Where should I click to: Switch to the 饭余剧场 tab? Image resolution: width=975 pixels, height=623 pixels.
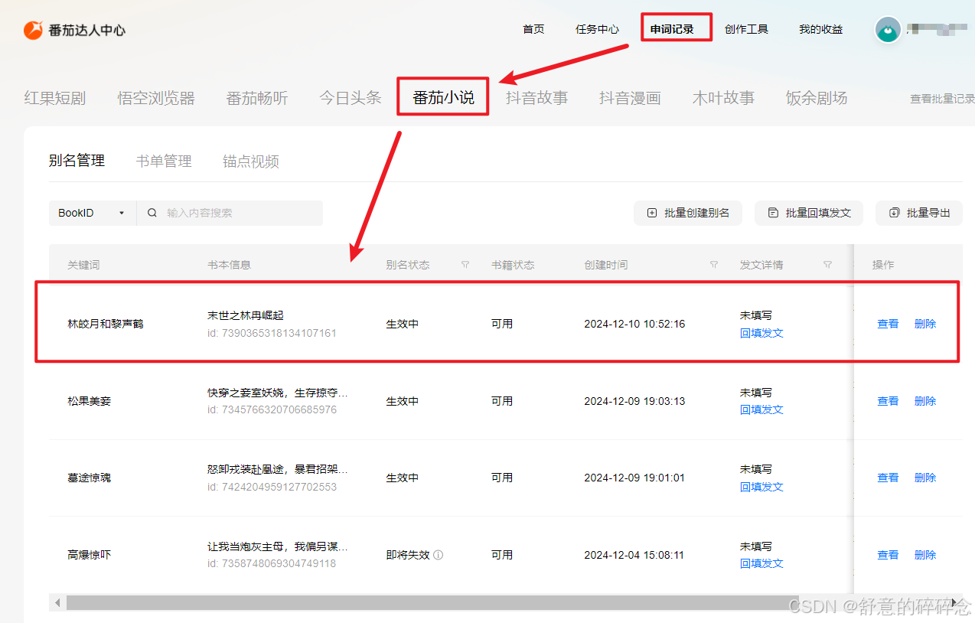tap(817, 98)
